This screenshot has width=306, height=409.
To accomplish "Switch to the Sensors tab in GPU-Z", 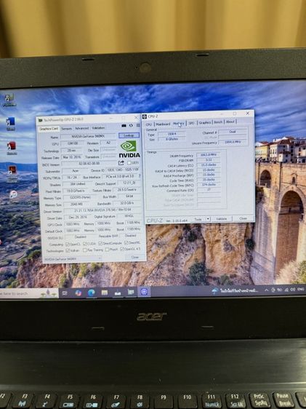I will pyautogui.click(x=66, y=129).
